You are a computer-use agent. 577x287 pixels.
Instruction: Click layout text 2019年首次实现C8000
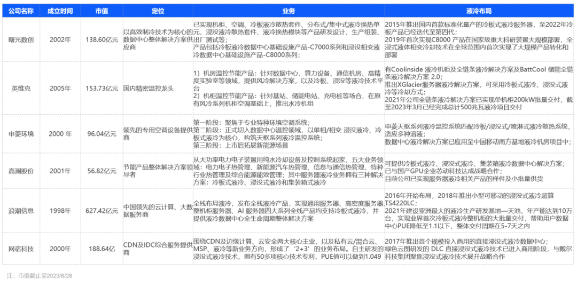(479, 46)
